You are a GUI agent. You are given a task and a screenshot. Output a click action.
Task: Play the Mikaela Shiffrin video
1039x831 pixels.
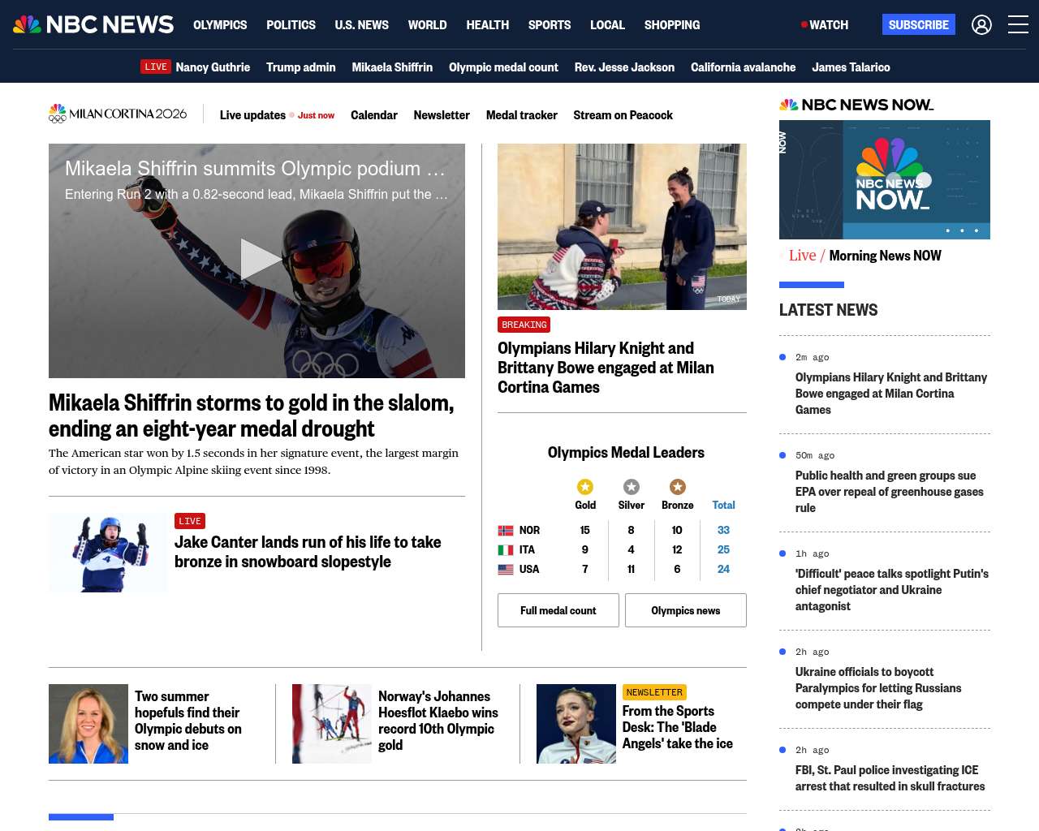coord(257,260)
